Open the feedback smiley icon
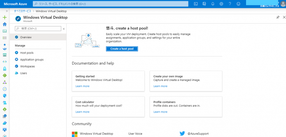 point(238,4)
